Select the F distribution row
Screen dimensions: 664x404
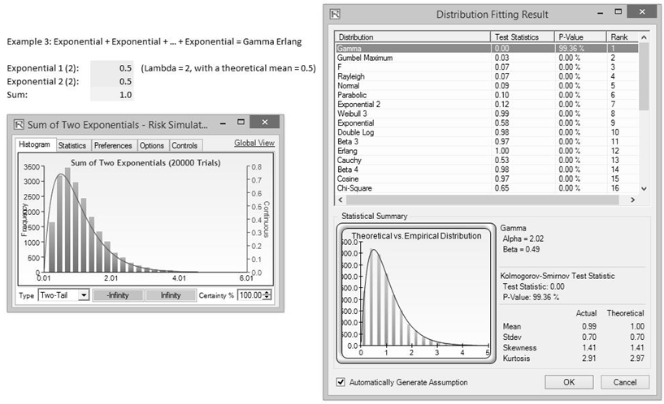click(487, 67)
